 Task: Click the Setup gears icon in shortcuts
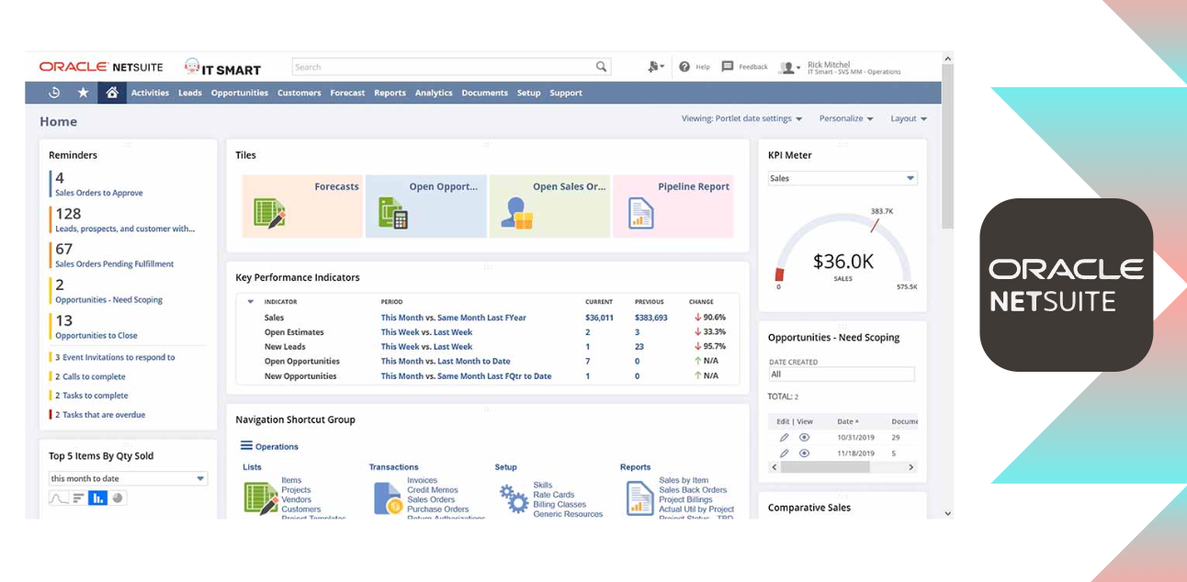(x=514, y=498)
